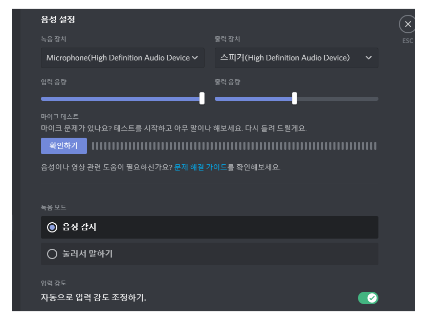Click the chevron arrow of microphone dropdown

coord(195,58)
